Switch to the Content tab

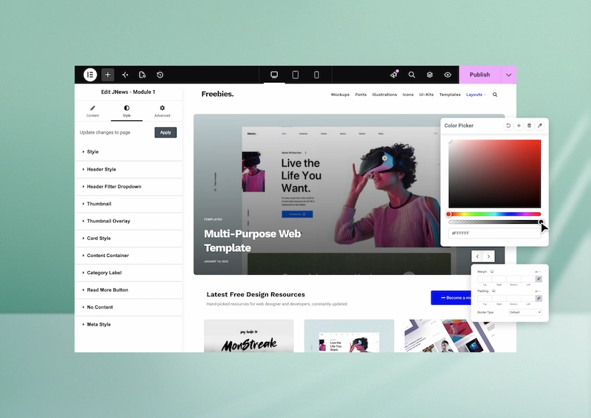(x=93, y=112)
